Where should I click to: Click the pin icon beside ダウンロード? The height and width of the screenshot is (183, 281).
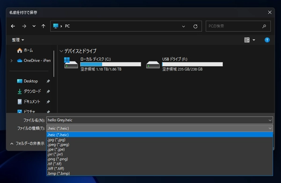coord(48,92)
